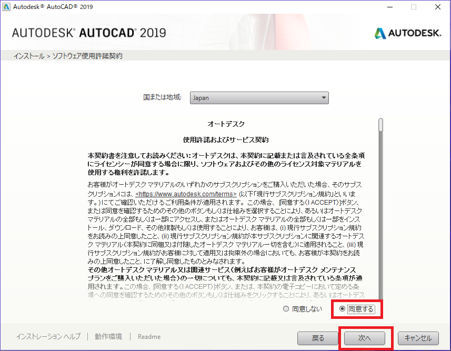This screenshot has width=451, height=351.
Task: Click the インストール breadcrumb text
Action: (29, 56)
